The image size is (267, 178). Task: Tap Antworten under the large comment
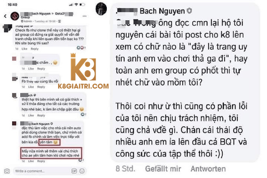[x=208, y=169]
